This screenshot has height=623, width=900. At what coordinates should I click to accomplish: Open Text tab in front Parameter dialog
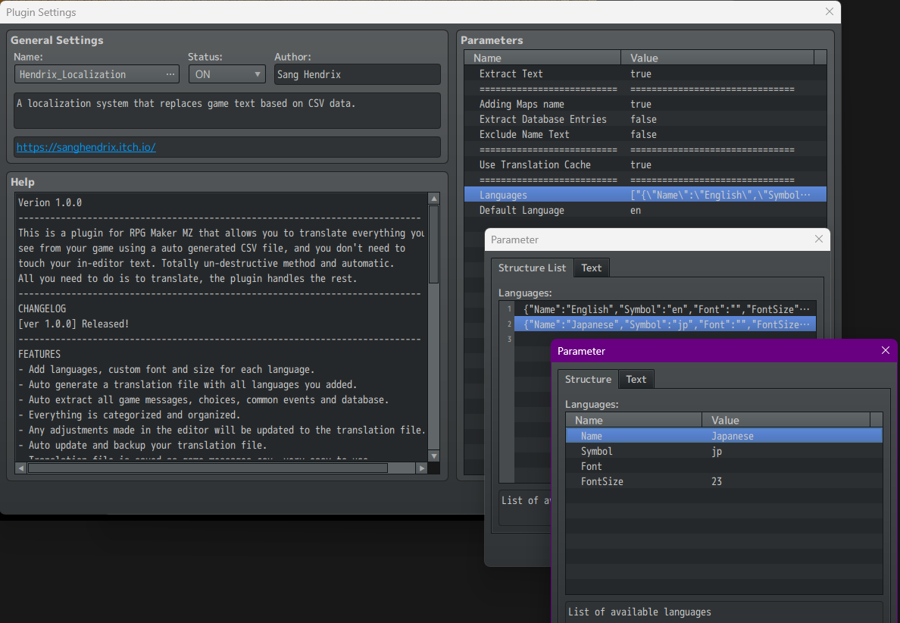click(636, 379)
